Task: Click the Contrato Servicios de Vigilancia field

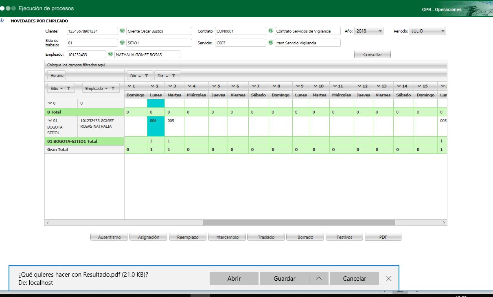Action: [x=308, y=31]
